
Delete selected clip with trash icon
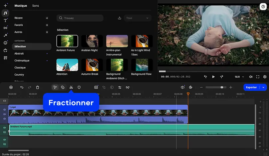coord(38,87)
